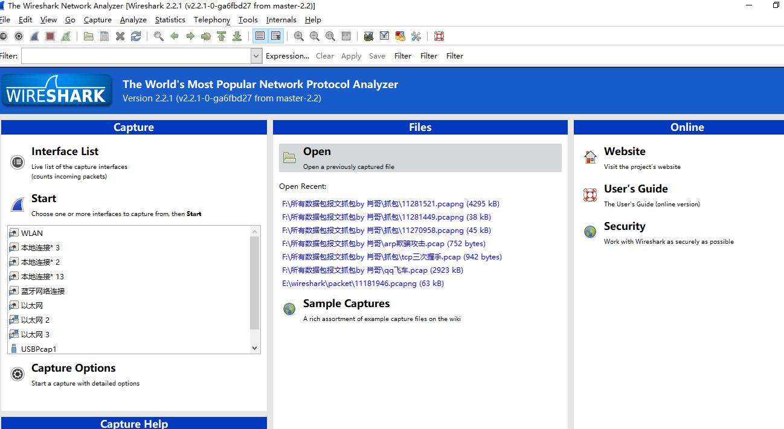The height and width of the screenshot is (429, 784).
Task: Open Sample Captures wiki link
Action: pos(346,303)
